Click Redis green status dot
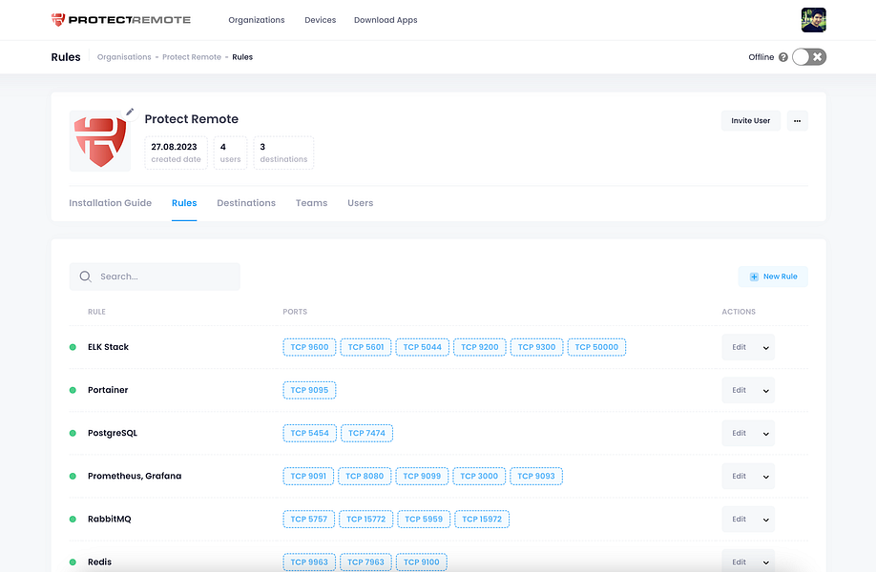 pos(73,562)
